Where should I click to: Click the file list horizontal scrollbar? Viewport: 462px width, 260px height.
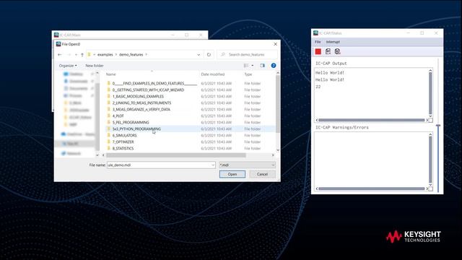176,155
